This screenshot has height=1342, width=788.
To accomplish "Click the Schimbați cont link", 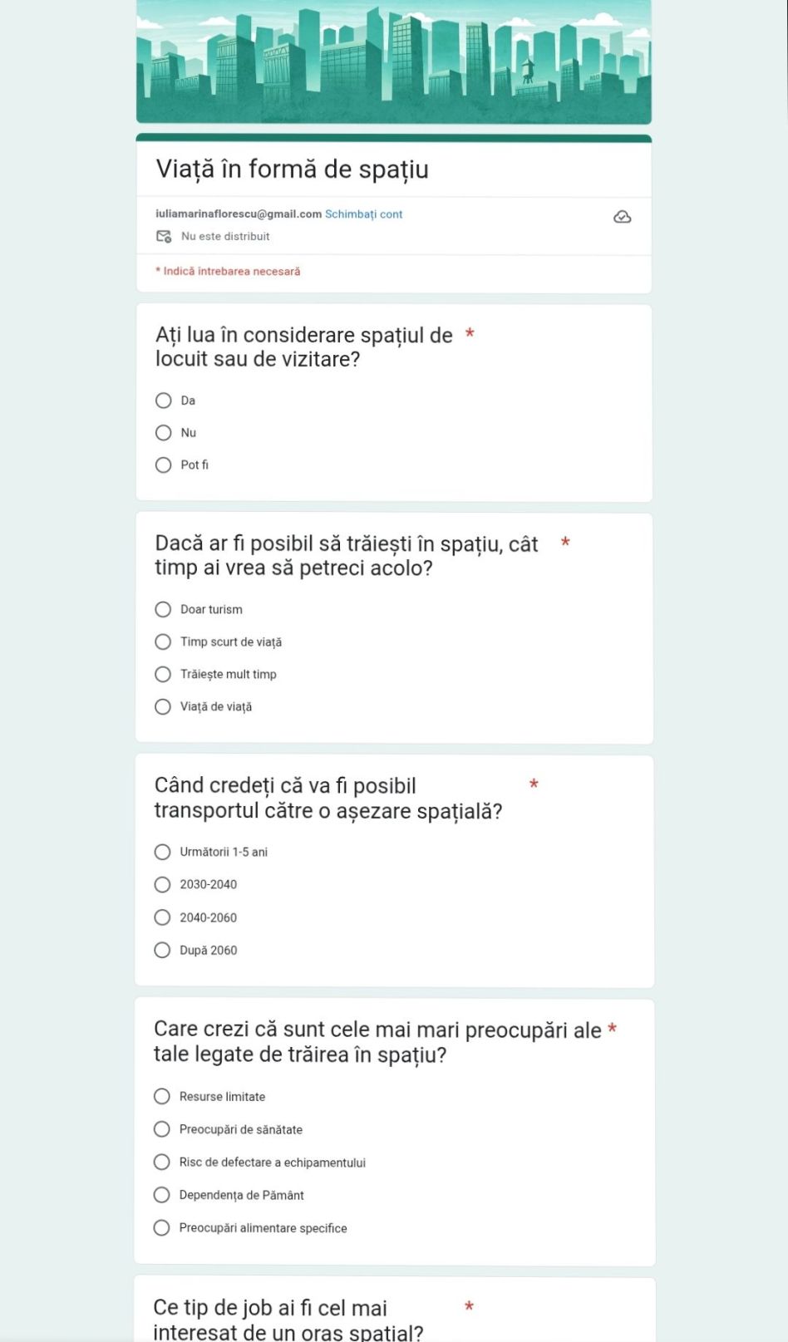I will tap(363, 214).
